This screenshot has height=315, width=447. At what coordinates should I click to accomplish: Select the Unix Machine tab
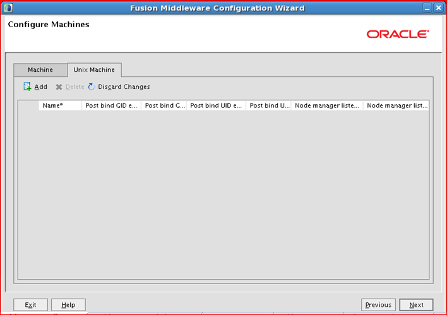(94, 70)
